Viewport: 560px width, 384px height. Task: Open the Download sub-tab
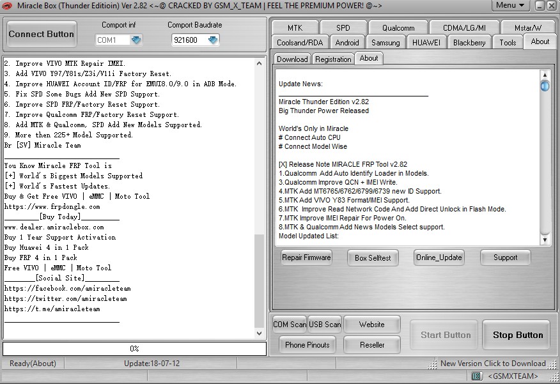click(x=292, y=59)
